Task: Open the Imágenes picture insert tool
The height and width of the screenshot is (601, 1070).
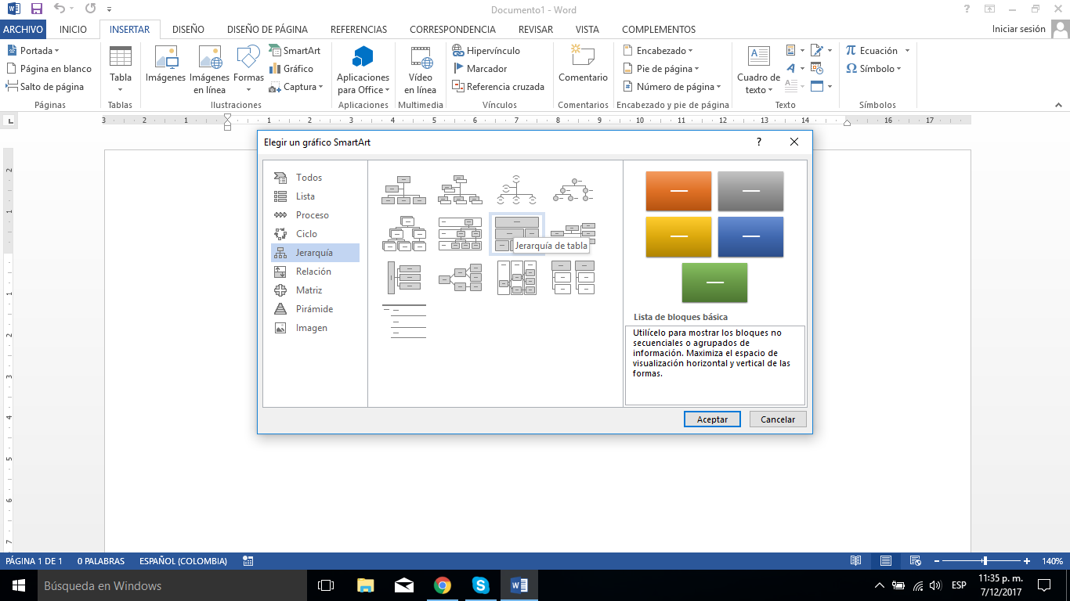Action: [165, 65]
